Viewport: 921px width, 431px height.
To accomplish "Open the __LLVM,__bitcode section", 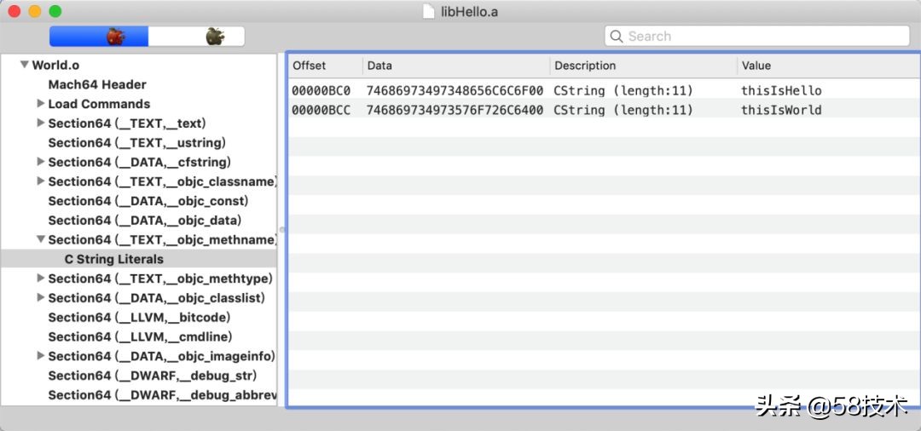I will [x=139, y=318].
